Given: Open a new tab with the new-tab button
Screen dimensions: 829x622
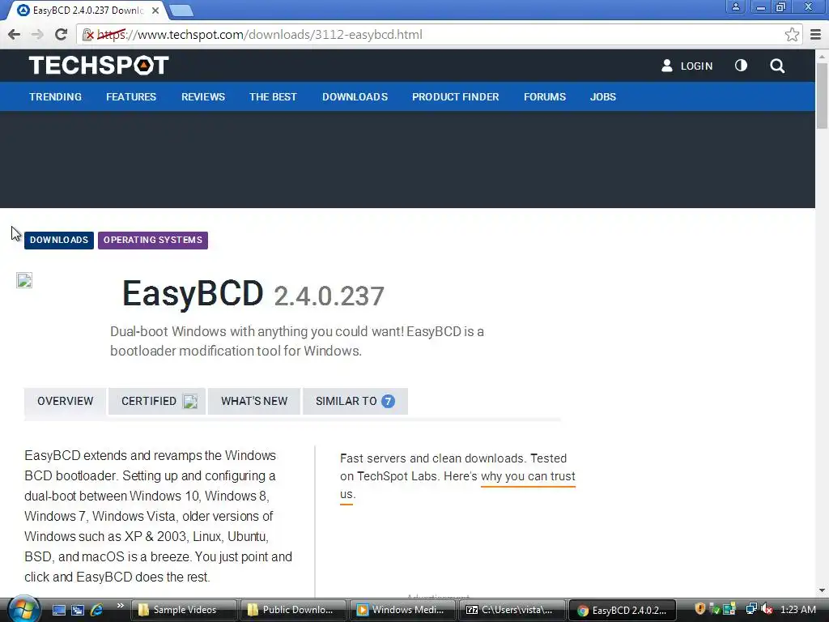Looking at the screenshot, I should coord(181,11).
